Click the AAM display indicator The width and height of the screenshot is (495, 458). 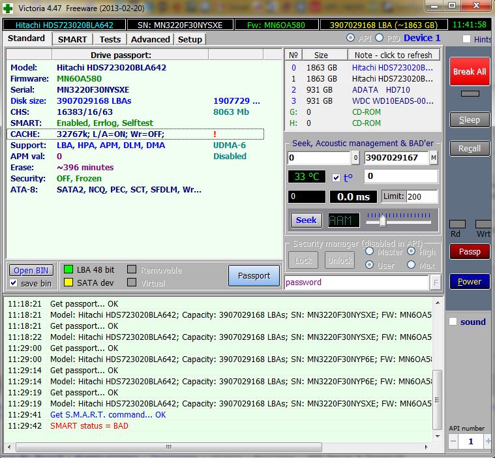(x=344, y=220)
